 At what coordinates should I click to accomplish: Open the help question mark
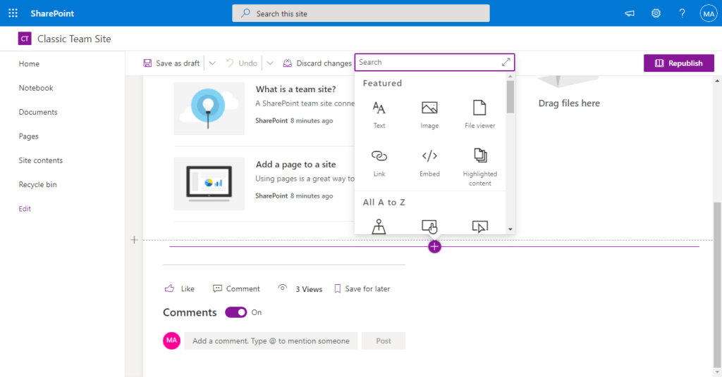point(682,13)
